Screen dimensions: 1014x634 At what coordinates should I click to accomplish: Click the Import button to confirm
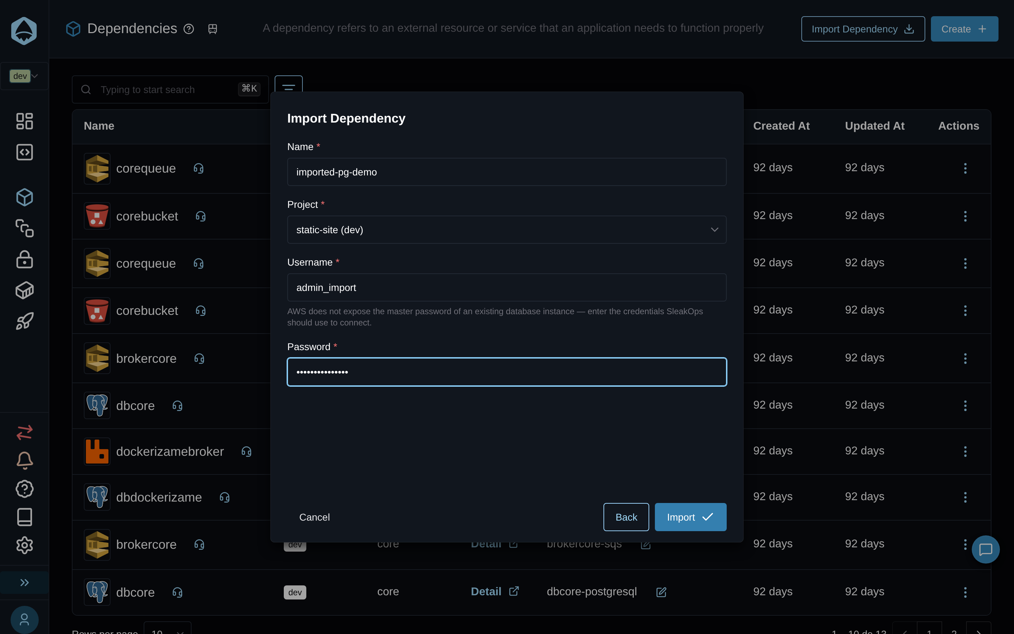click(x=690, y=517)
